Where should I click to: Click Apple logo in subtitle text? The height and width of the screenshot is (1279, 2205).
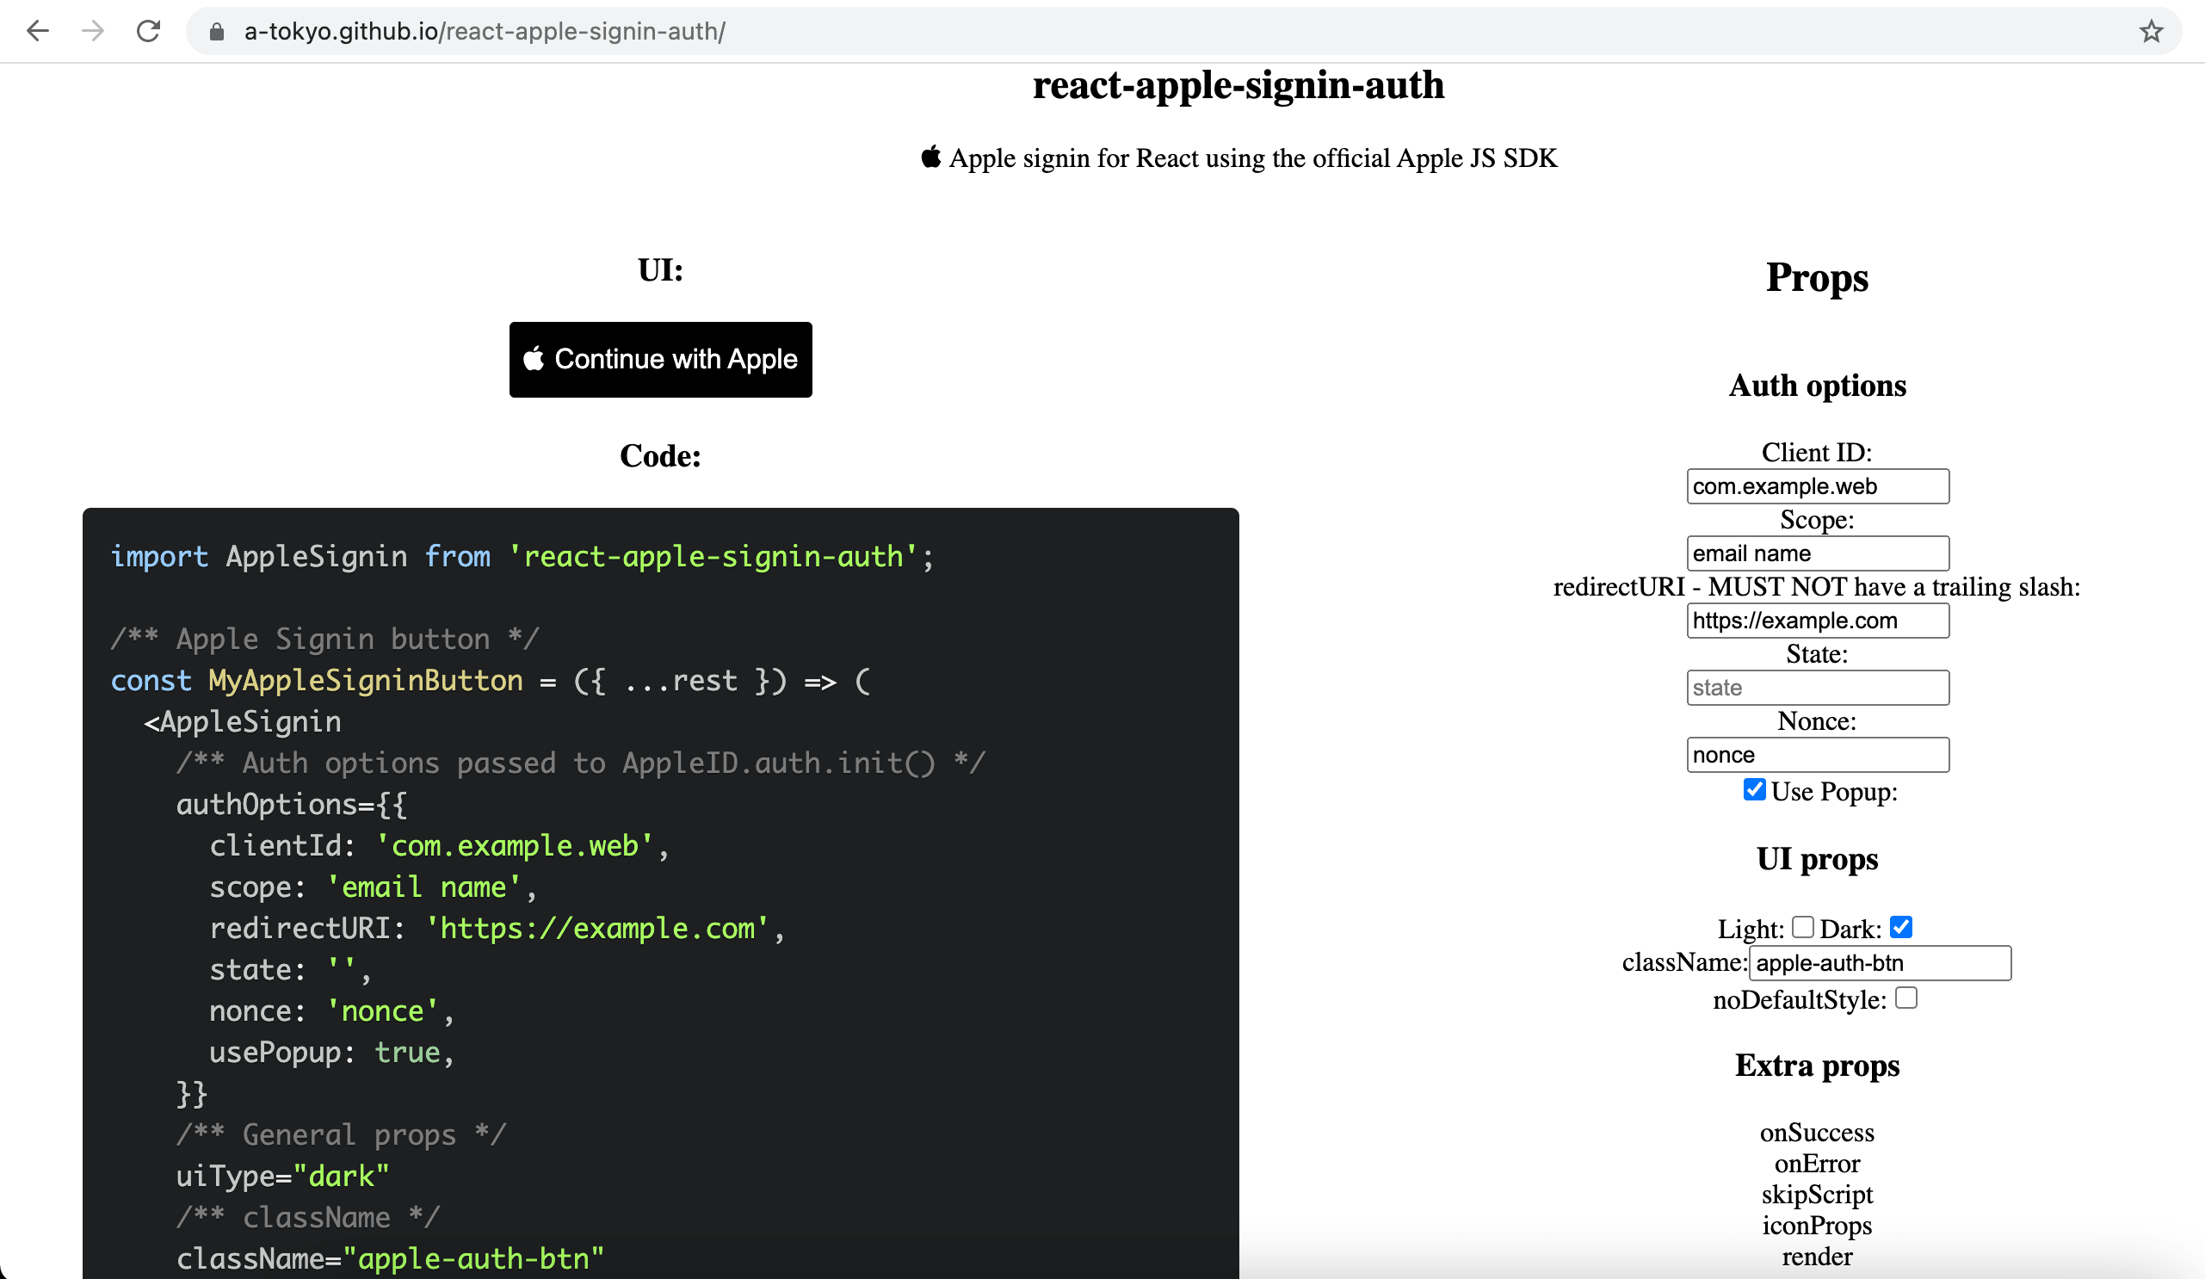click(931, 158)
